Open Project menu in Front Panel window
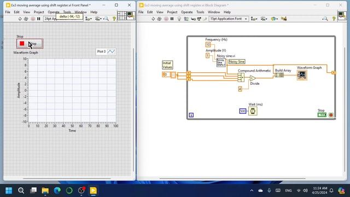Image resolution: width=350 pixels, height=197 pixels. coord(39,12)
